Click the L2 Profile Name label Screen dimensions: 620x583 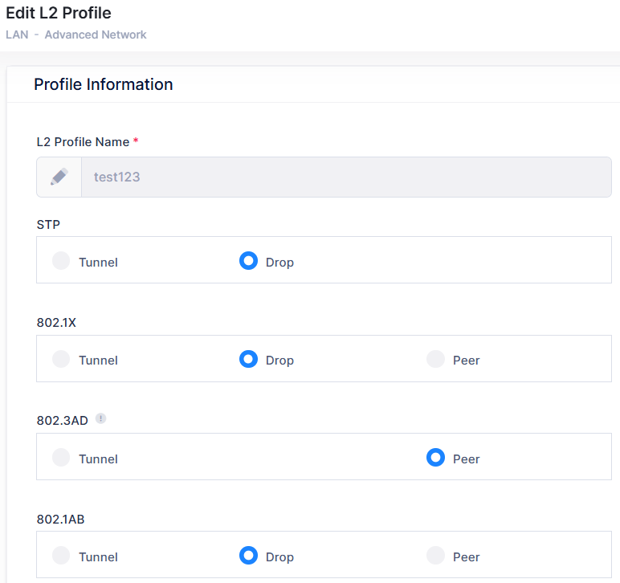(x=83, y=142)
